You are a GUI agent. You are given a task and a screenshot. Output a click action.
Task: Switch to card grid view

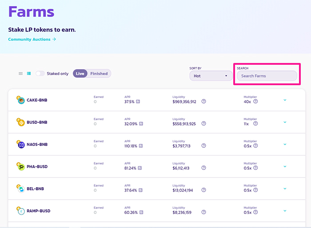click(x=20, y=74)
